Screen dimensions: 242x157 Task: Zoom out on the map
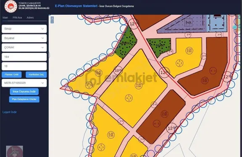pyautogui.click(x=52, y=22)
